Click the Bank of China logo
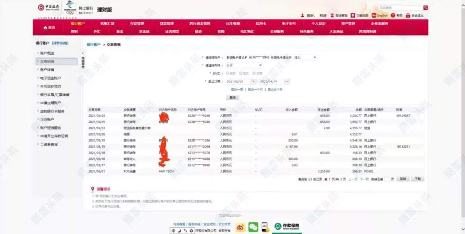465x234 pixels. point(49,7)
